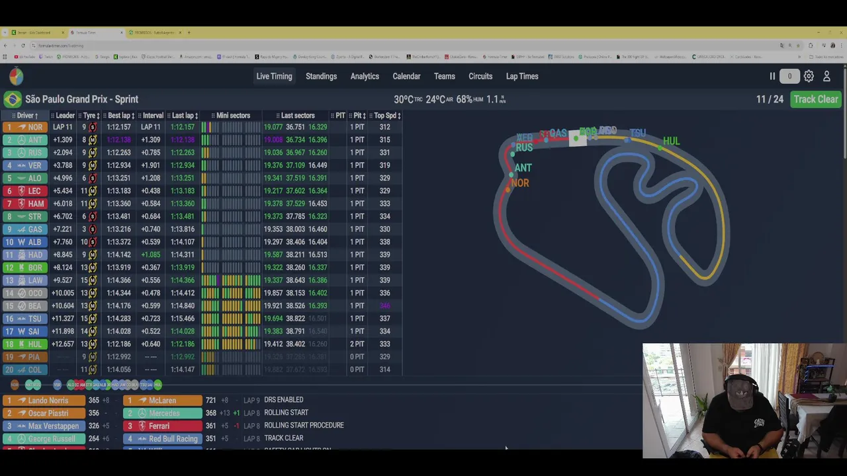Click NOR marker on the gap timeline
This screenshot has width=847, height=476.
click(x=15, y=385)
